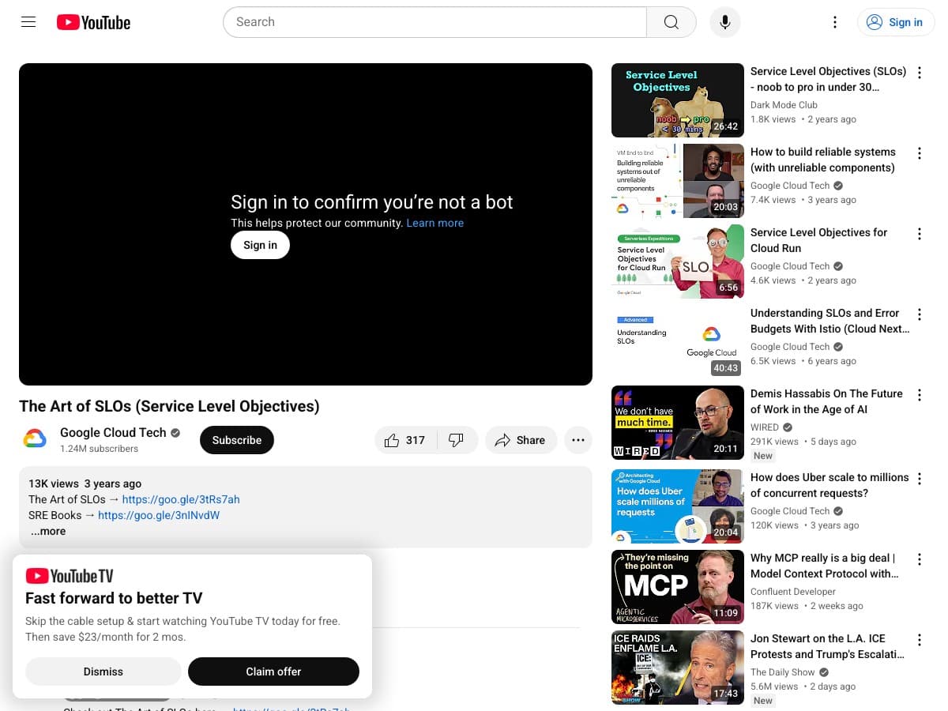This screenshot has height=711, width=948.
Task: Share the video
Action: 521,440
